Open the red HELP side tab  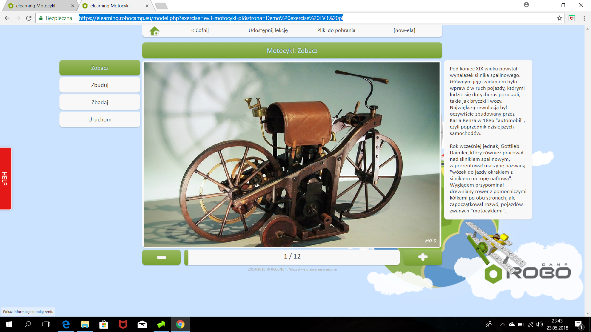[6, 179]
